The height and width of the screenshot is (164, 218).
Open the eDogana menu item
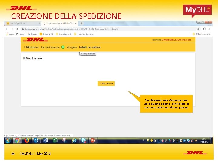[72, 47]
